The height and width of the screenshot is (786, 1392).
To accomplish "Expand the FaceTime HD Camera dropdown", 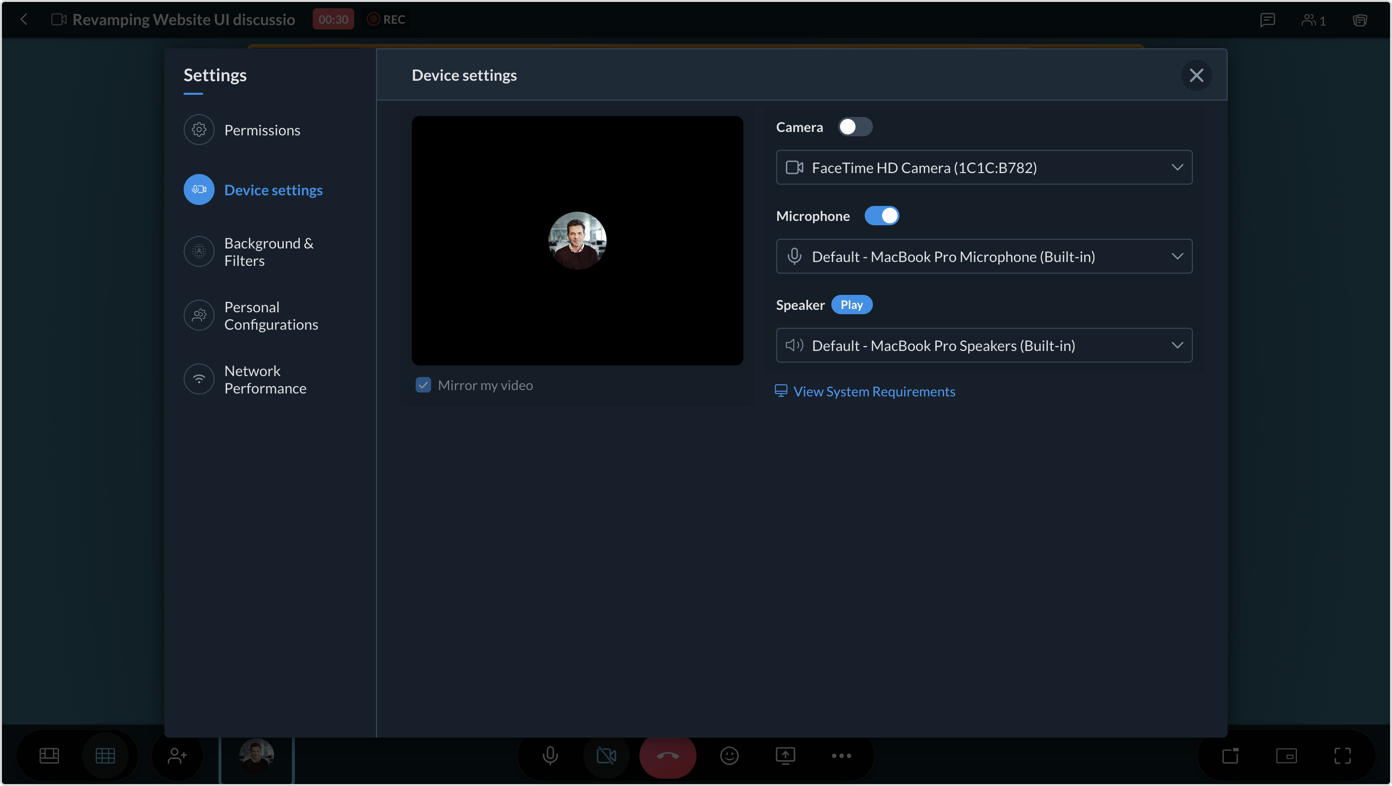I will tap(984, 168).
